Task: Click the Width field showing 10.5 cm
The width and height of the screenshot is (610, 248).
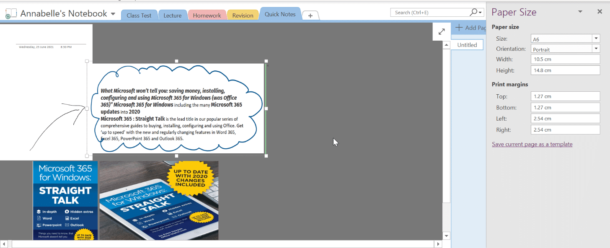Action: [x=565, y=59]
